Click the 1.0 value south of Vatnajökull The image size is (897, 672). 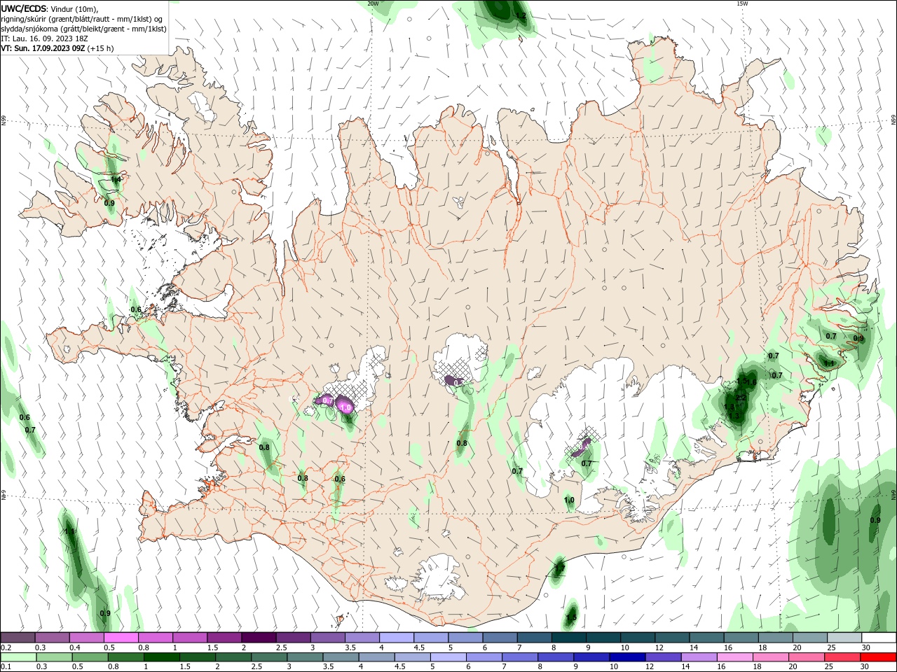point(569,500)
